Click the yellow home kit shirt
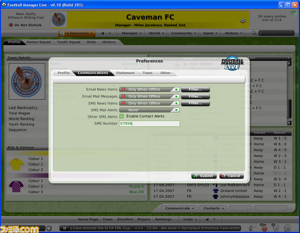The image size is (300, 233). click(x=16, y=164)
